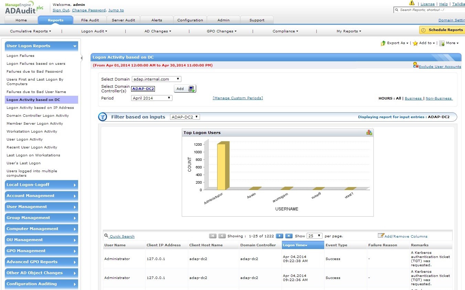Click the More report options icon
The width and height of the screenshot is (465, 290).
click(x=442, y=43)
